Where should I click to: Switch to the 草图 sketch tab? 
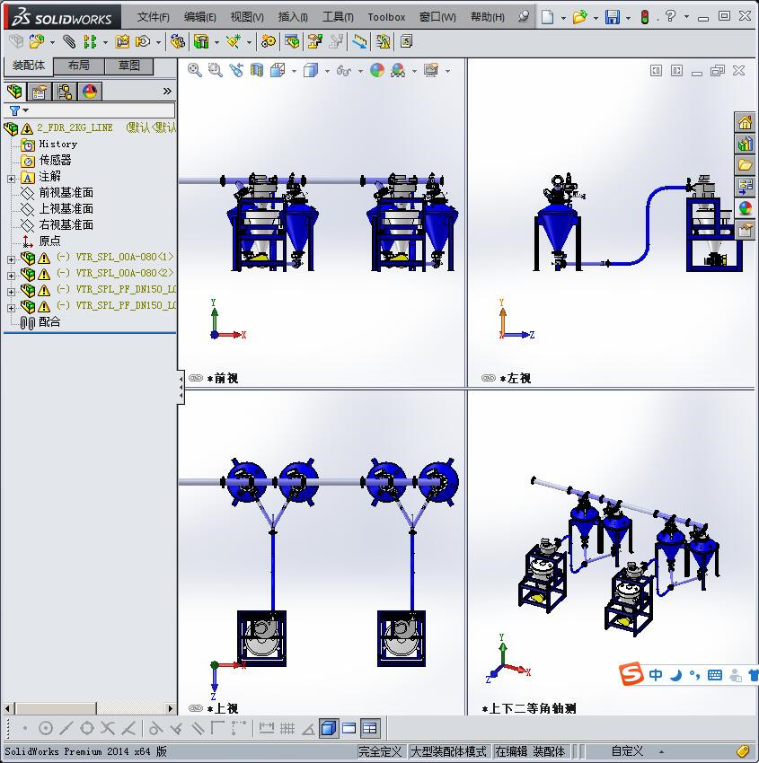(x=129, y=66)
